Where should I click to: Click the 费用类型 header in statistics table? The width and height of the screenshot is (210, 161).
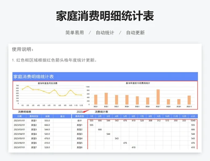point(79,116)
